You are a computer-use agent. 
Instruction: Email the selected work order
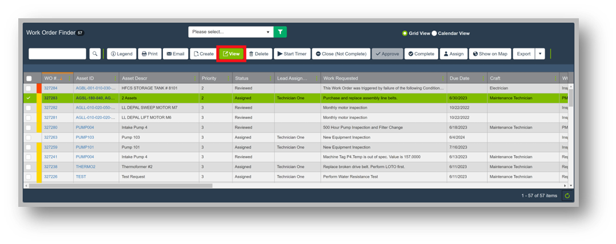point(176,54)
